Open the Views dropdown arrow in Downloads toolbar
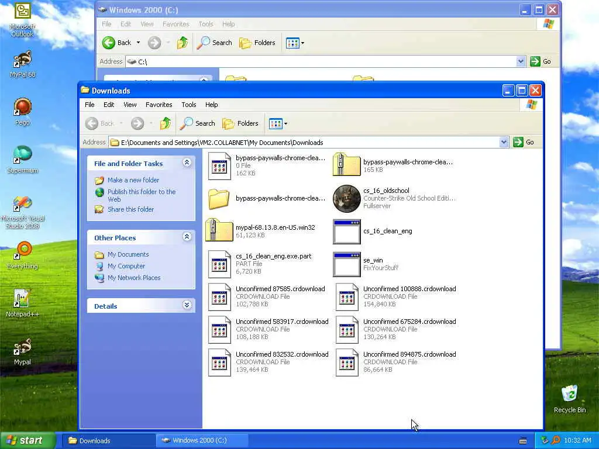 click(285, 124)
